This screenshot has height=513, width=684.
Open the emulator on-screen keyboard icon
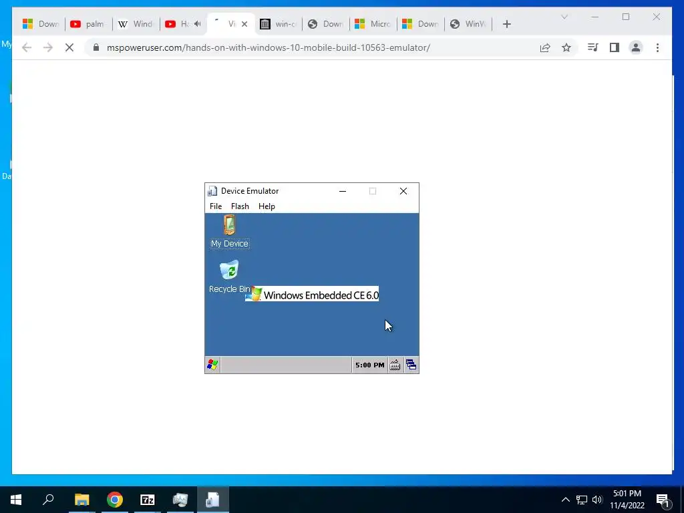[x=395, y=365]
